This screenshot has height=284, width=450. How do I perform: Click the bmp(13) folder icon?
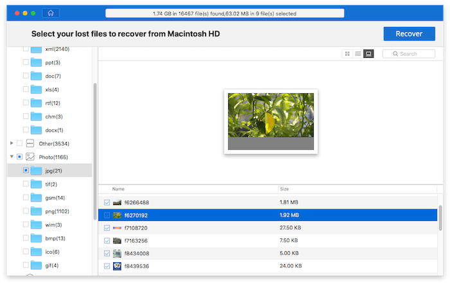tap(36, 238)
